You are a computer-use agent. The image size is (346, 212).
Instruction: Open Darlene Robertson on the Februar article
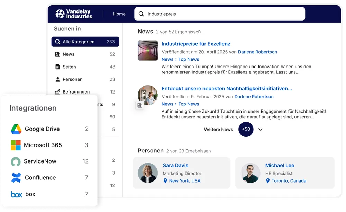click(254, 97)
